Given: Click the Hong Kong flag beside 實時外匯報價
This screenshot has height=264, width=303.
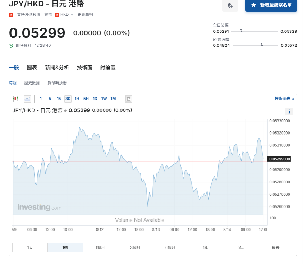Looking at the screenshot, I should [x=11, y=15].
